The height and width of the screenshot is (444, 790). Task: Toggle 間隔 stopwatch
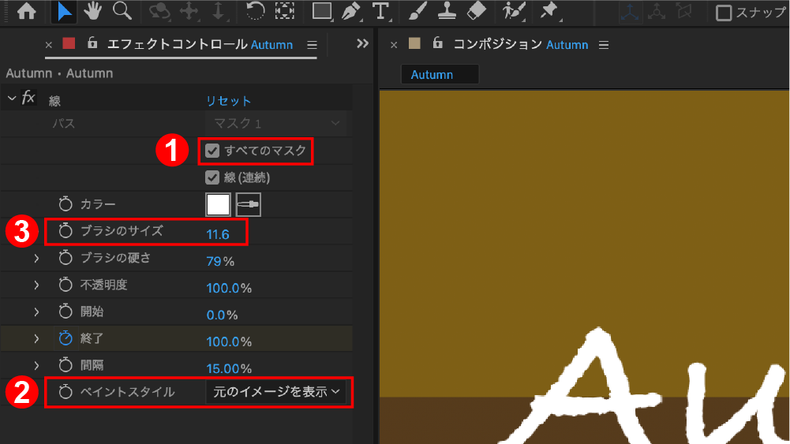[66, 364]
